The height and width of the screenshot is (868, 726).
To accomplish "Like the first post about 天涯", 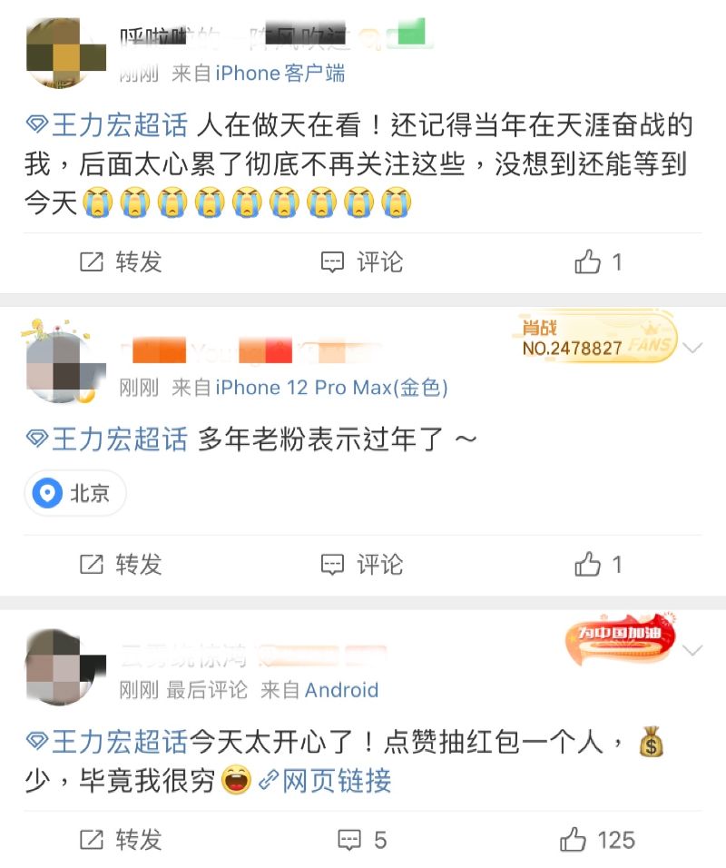I will point(598,261).
